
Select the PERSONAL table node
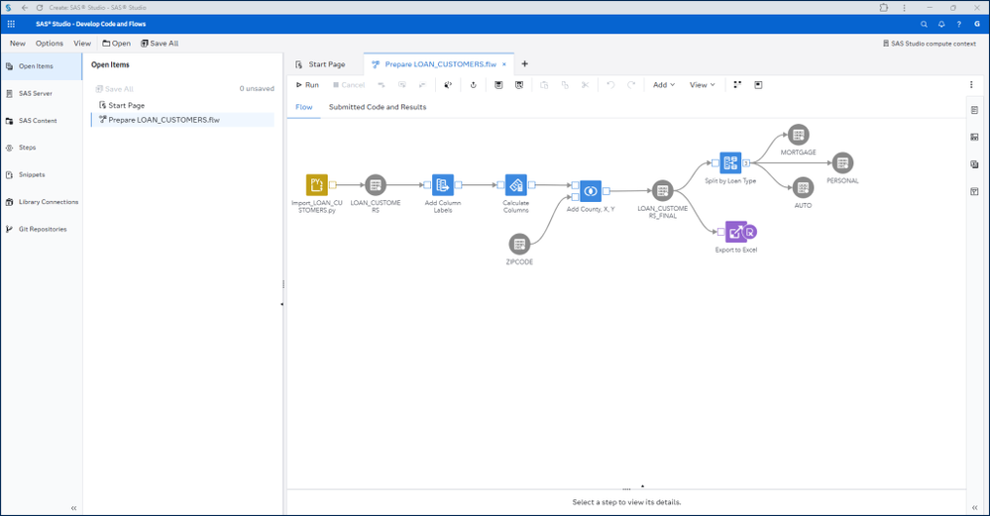click(x=842, y=162)
